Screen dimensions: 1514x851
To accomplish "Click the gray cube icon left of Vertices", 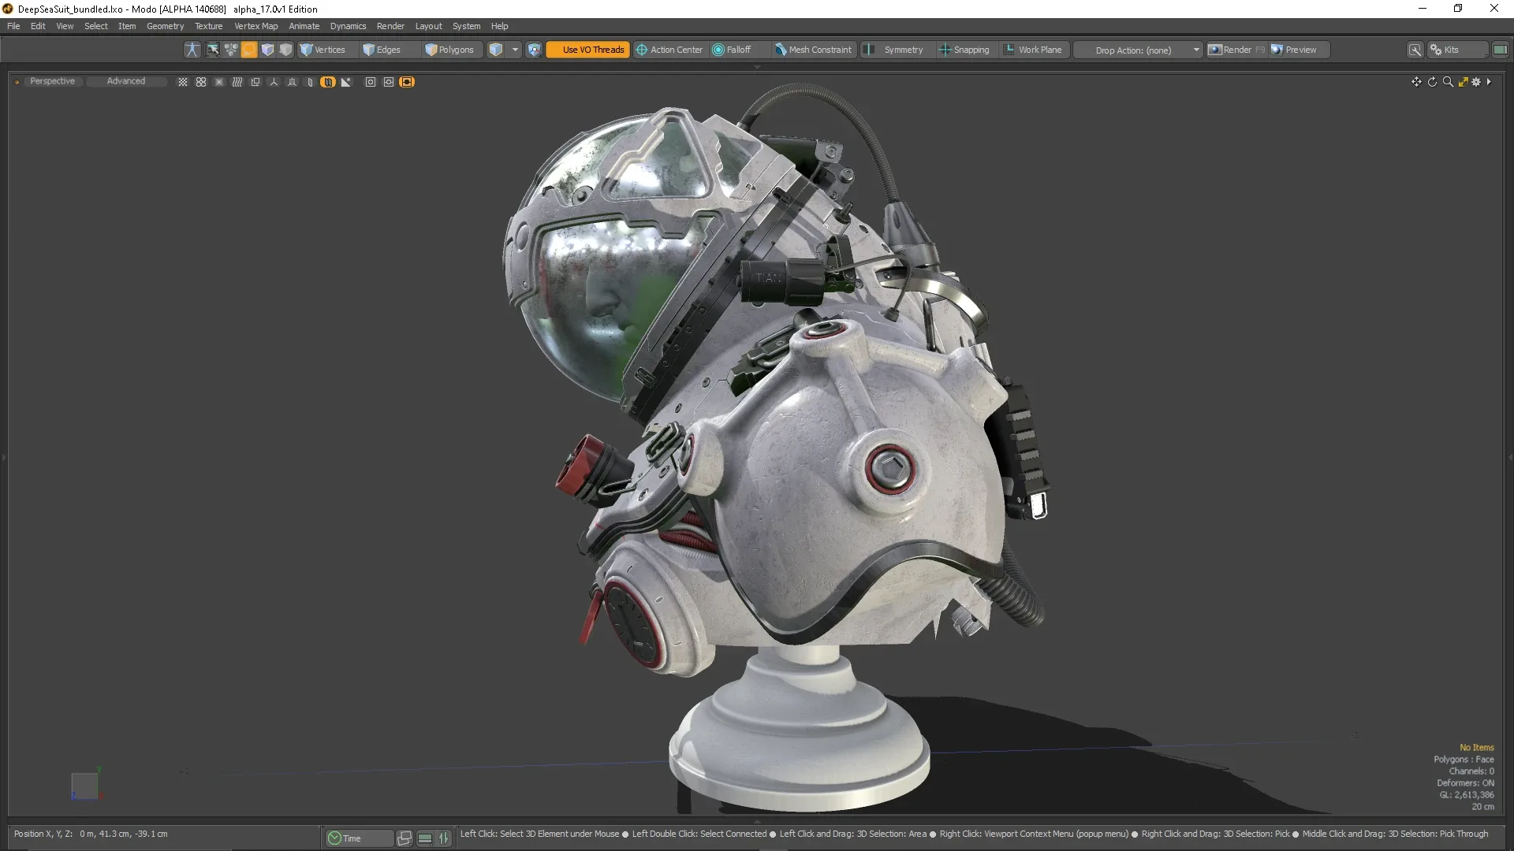I will (x=285, y=50).
